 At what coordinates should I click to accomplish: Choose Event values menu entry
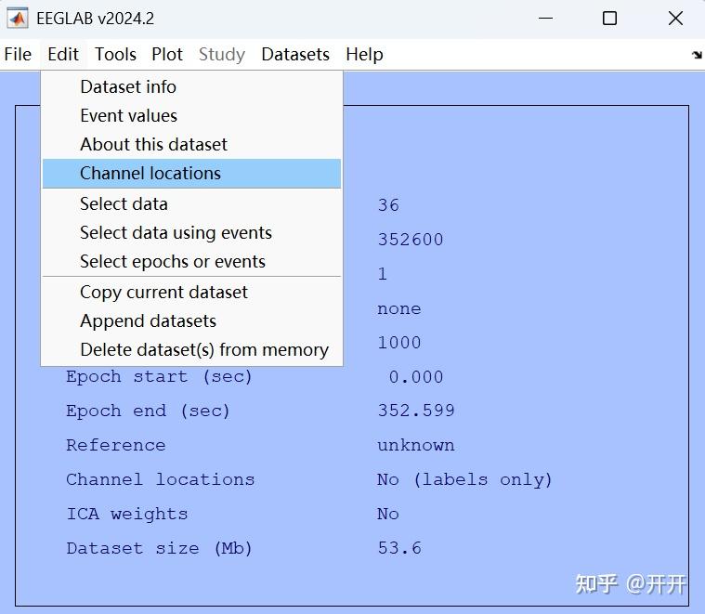(x=192, y=115)
